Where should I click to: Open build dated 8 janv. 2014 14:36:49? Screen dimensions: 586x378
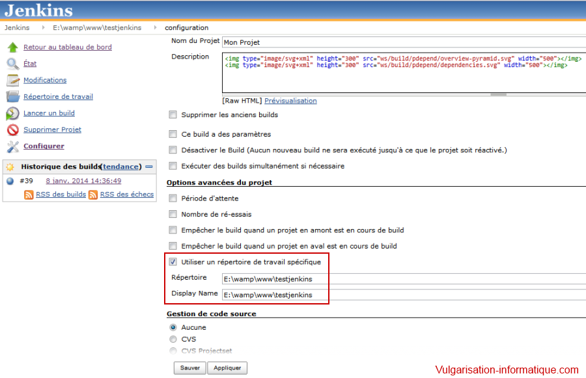[x=83, y=181]
